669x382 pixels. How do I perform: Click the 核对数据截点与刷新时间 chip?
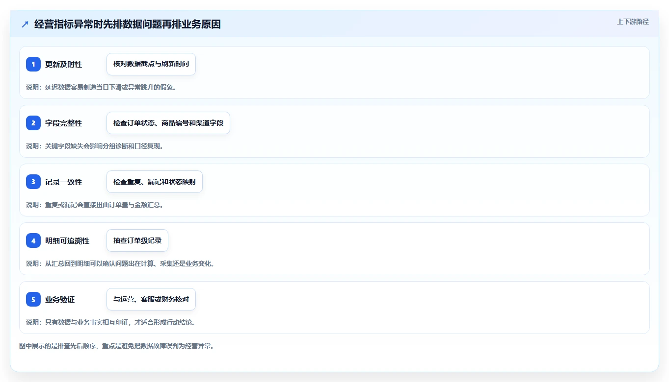pos(151,64)
